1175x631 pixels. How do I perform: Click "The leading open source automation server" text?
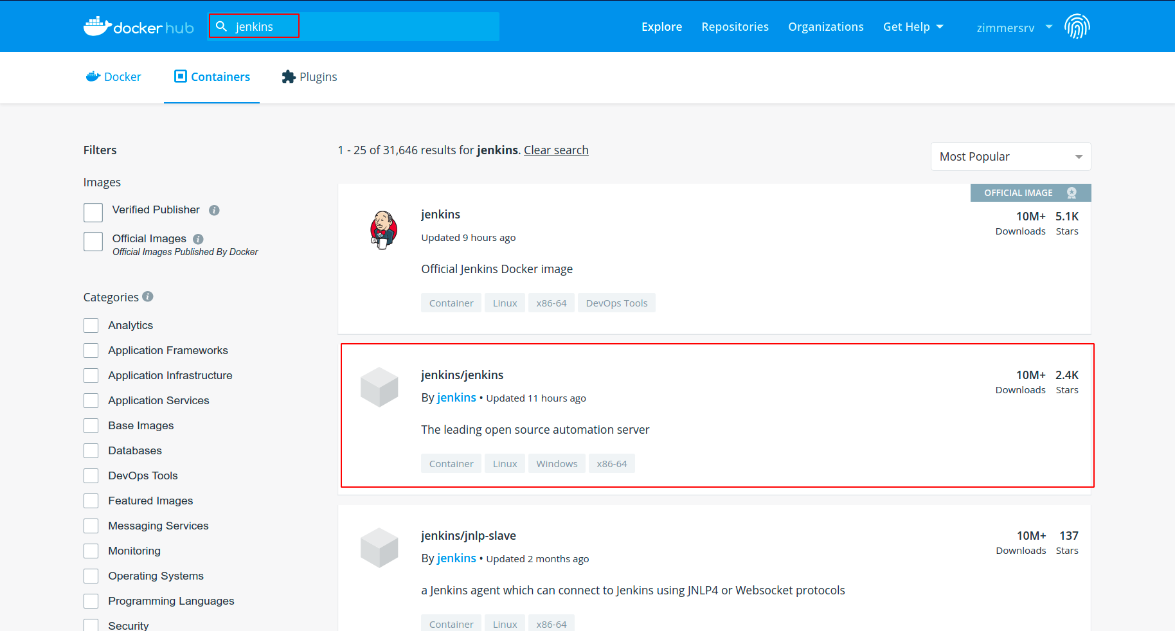535,430
